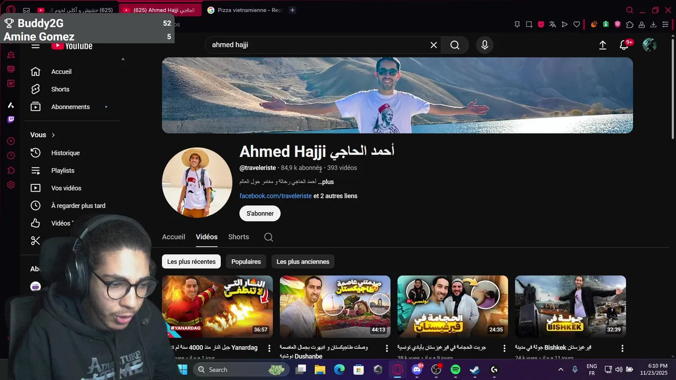Switch to the Ahmed Hajji browser tab
The width and height of the screenshot is (676, 380).
click(x=160, y=10)
